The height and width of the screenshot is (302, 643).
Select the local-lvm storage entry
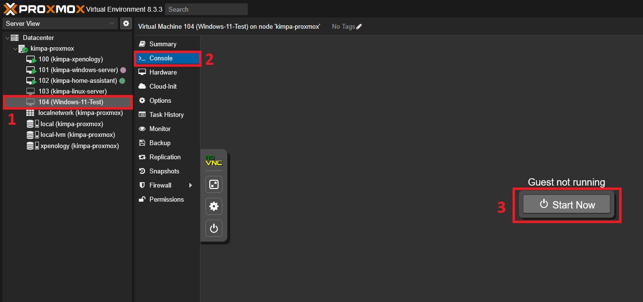point(77,135)
